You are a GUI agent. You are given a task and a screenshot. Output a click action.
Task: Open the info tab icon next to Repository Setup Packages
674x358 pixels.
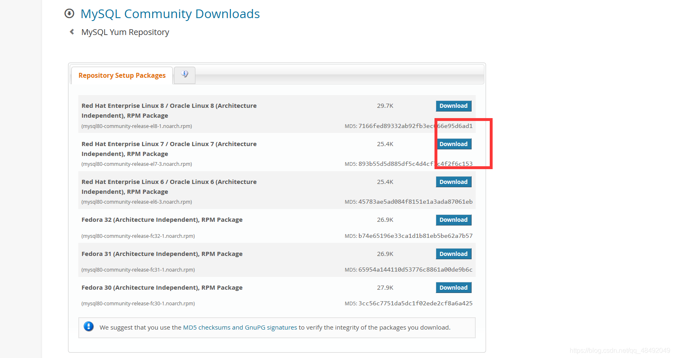[x=185, y=74]
